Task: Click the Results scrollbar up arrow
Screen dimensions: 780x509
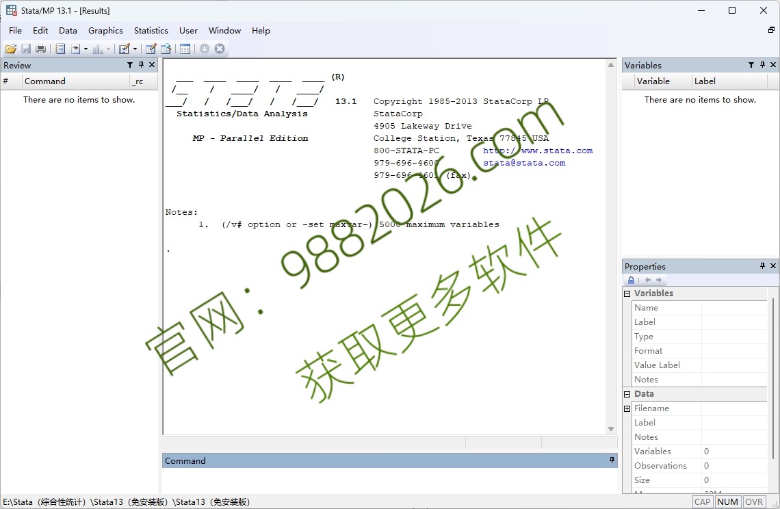Action: 611,65
